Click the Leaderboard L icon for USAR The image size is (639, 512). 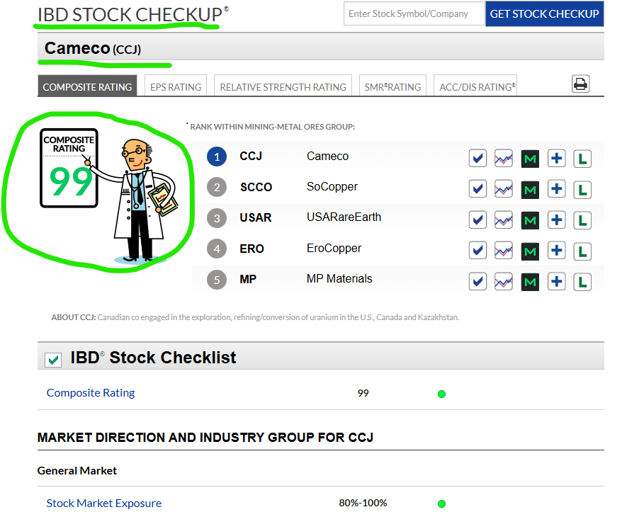[582, 220]
